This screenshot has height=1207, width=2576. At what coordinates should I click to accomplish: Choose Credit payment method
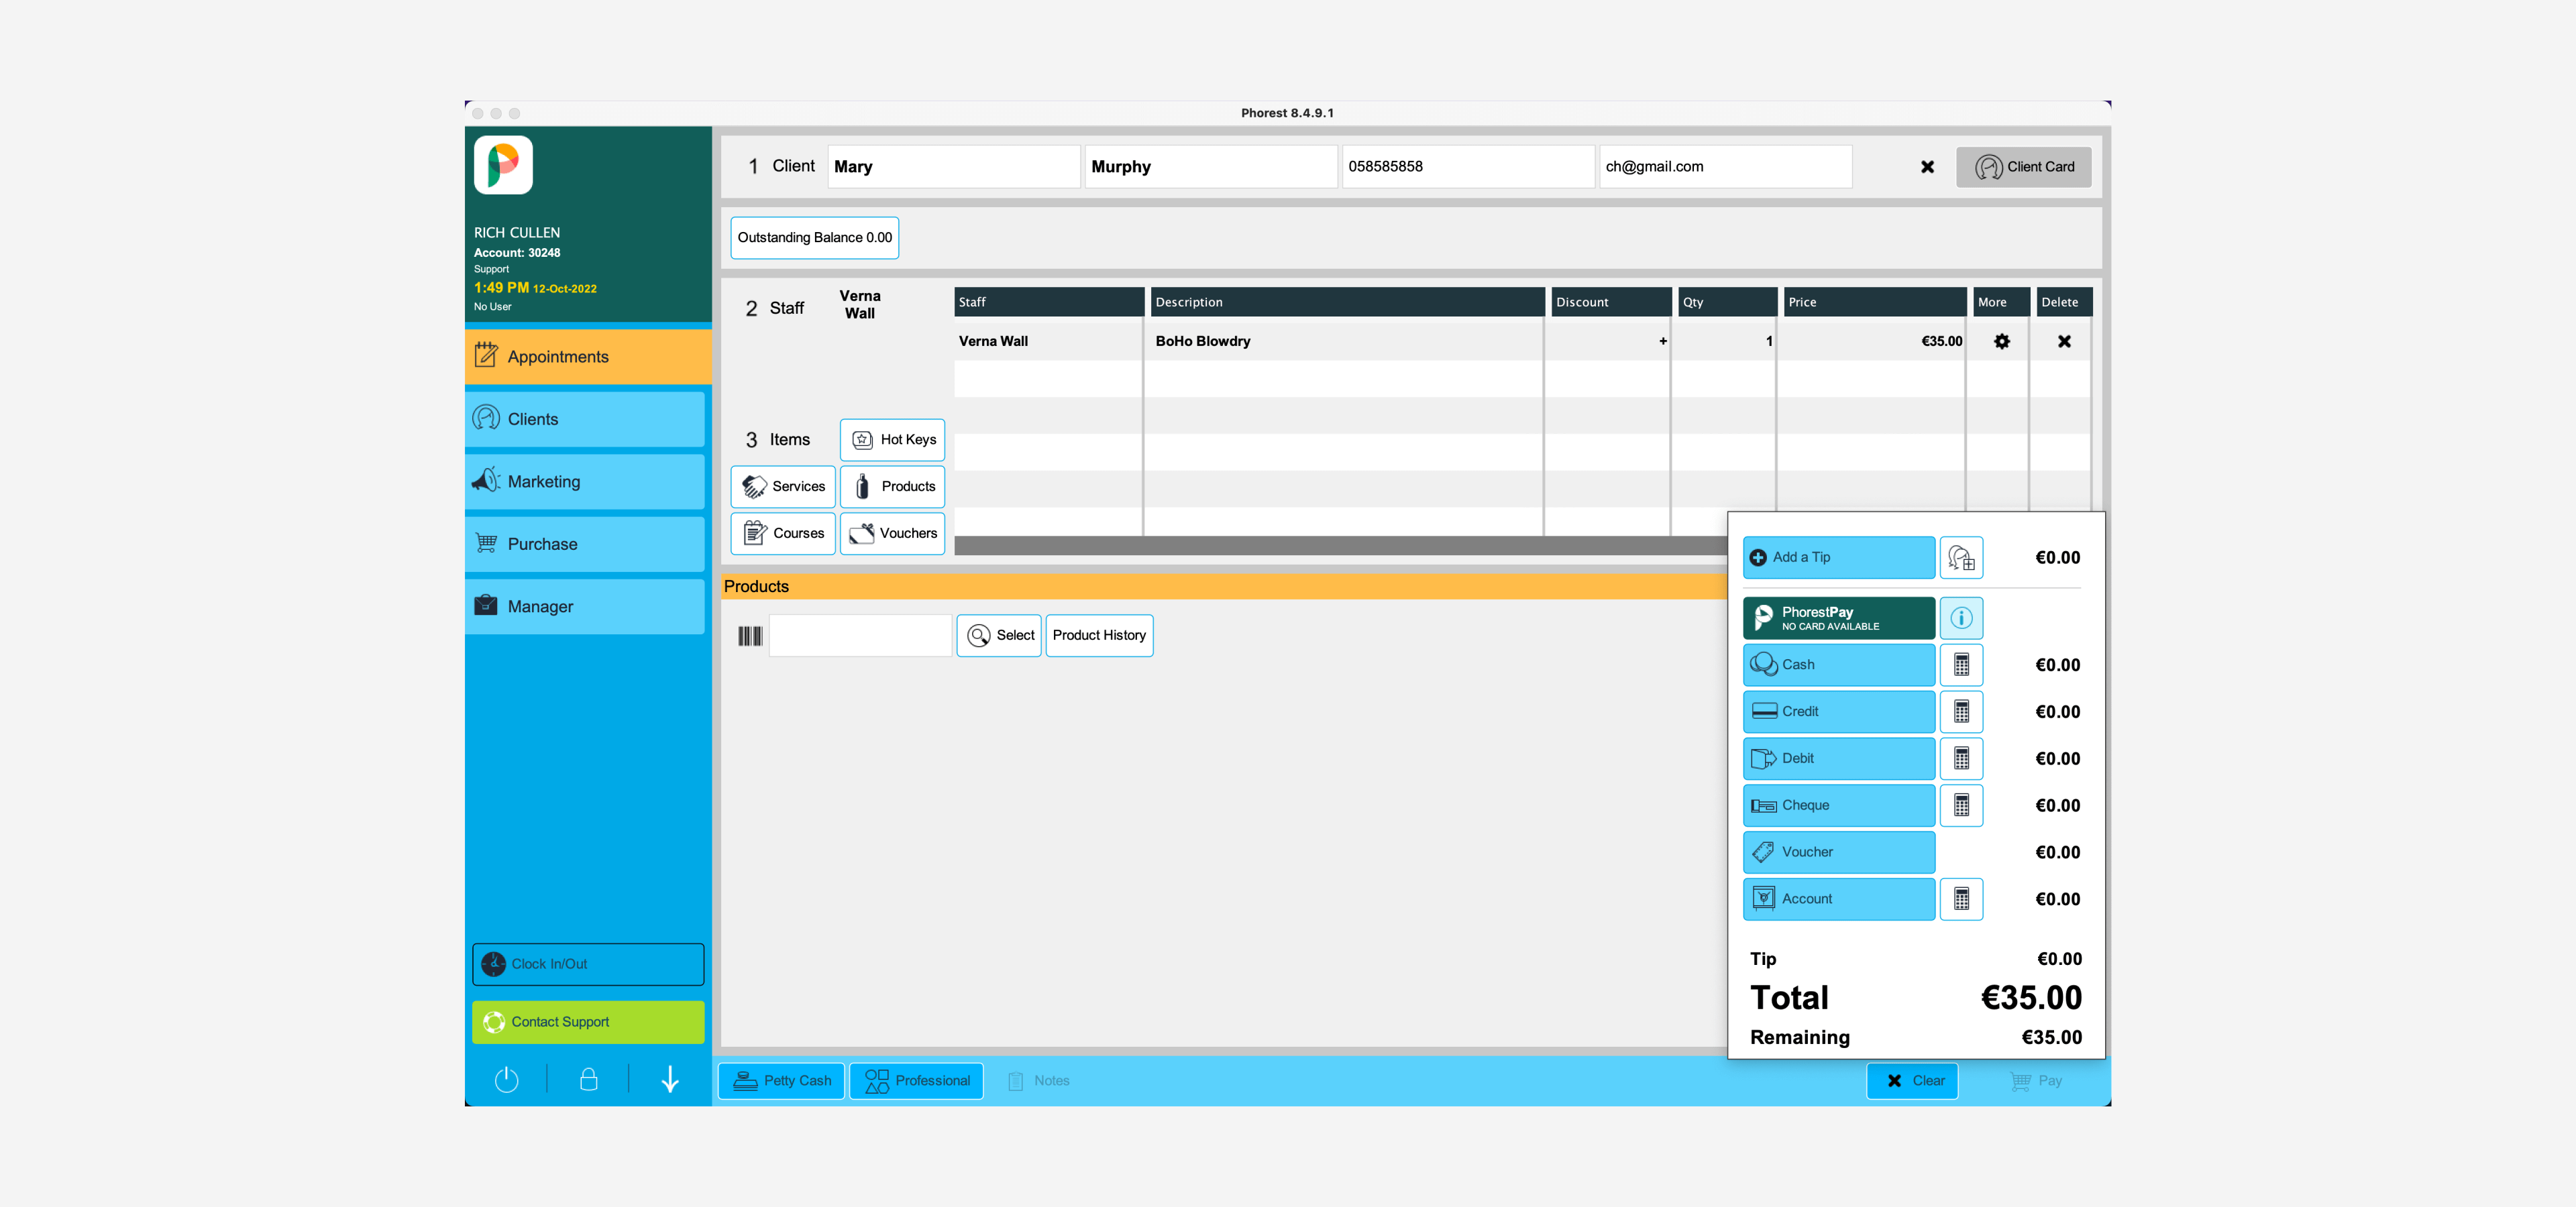coord(1839,712)
